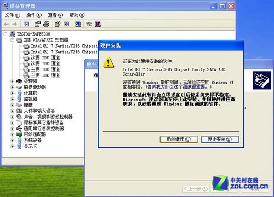
Task: Click the 硬件安装 dialog title bar
Action: (171, 45)
